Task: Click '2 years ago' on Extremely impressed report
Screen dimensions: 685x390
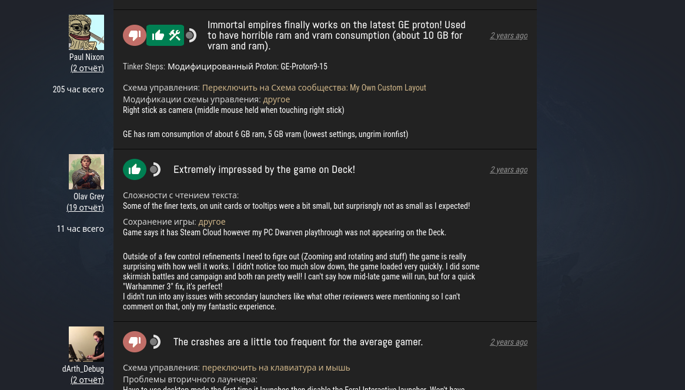Action: point(509,169)
